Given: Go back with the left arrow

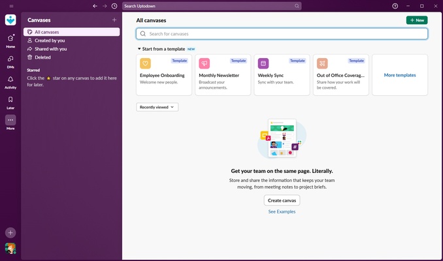Looking at the screenshot, I should [95, 6].
